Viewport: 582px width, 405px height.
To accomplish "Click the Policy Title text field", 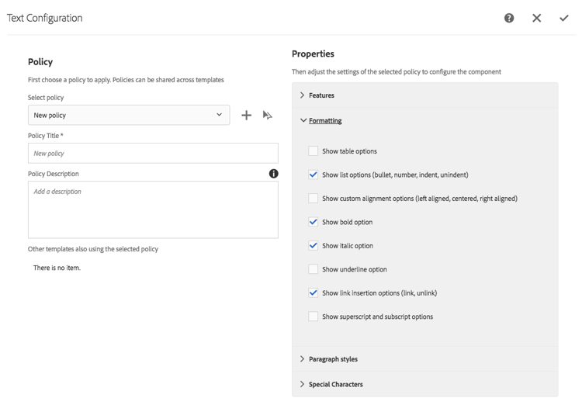I will (x=153, y=154).
